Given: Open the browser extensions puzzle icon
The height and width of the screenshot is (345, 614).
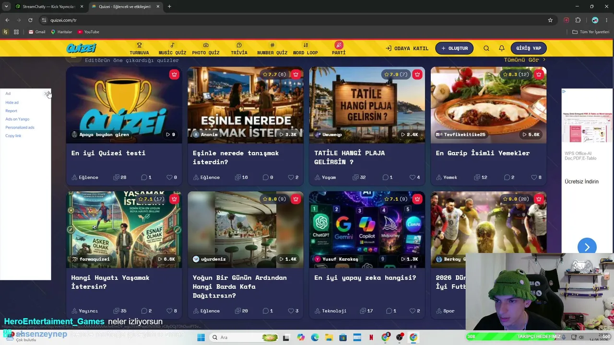Looking at the screenshot, I should [578, 20].
